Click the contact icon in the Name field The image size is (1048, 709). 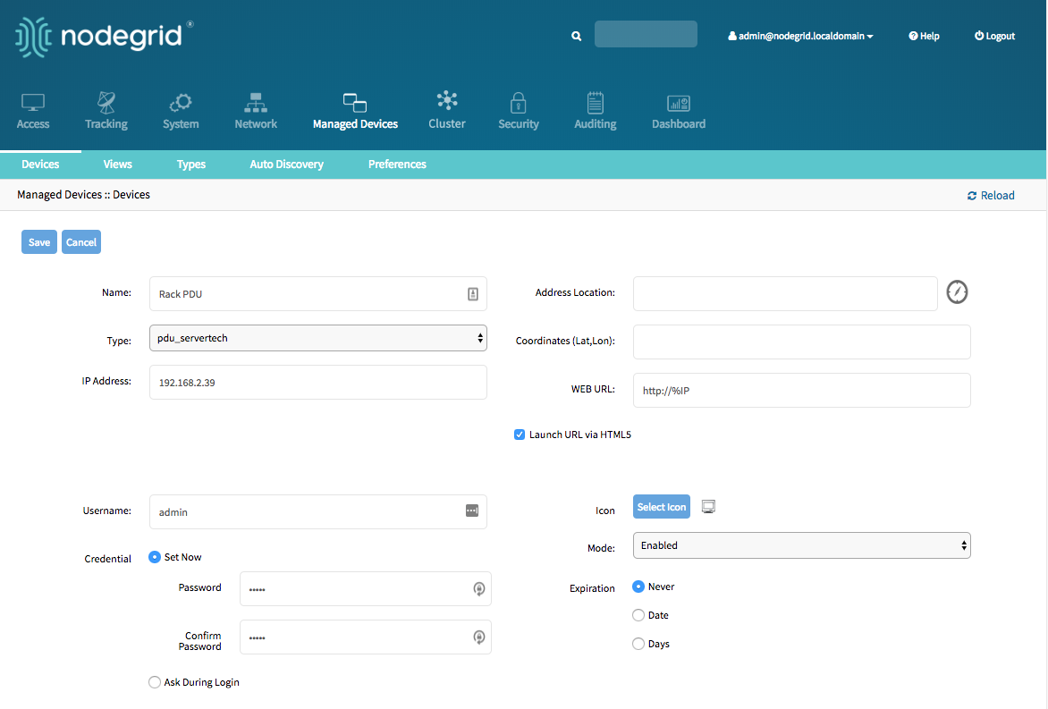click(x=472, y=294)
